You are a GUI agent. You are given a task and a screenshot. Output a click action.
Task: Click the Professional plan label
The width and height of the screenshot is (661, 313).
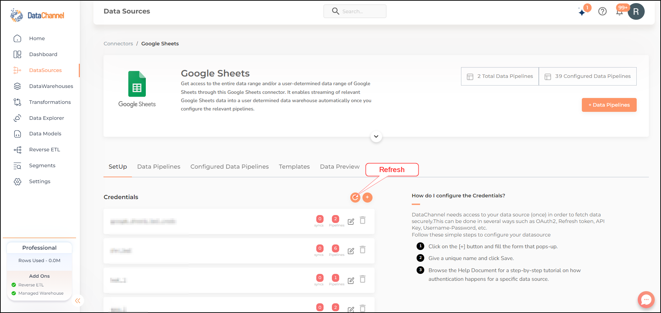click(x=39, y=248)
